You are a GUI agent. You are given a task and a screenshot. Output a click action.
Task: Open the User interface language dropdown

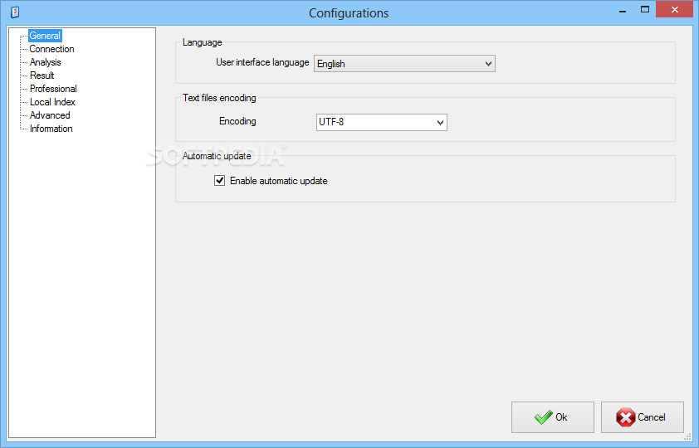click(x=404, y=64)
